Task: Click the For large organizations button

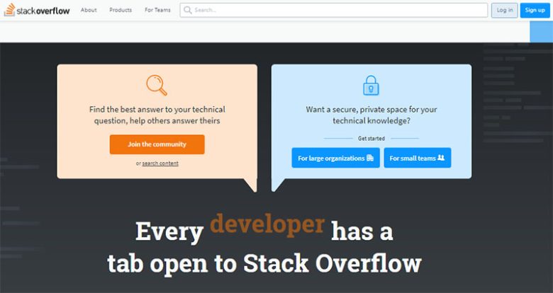Action: click(336, 158)
